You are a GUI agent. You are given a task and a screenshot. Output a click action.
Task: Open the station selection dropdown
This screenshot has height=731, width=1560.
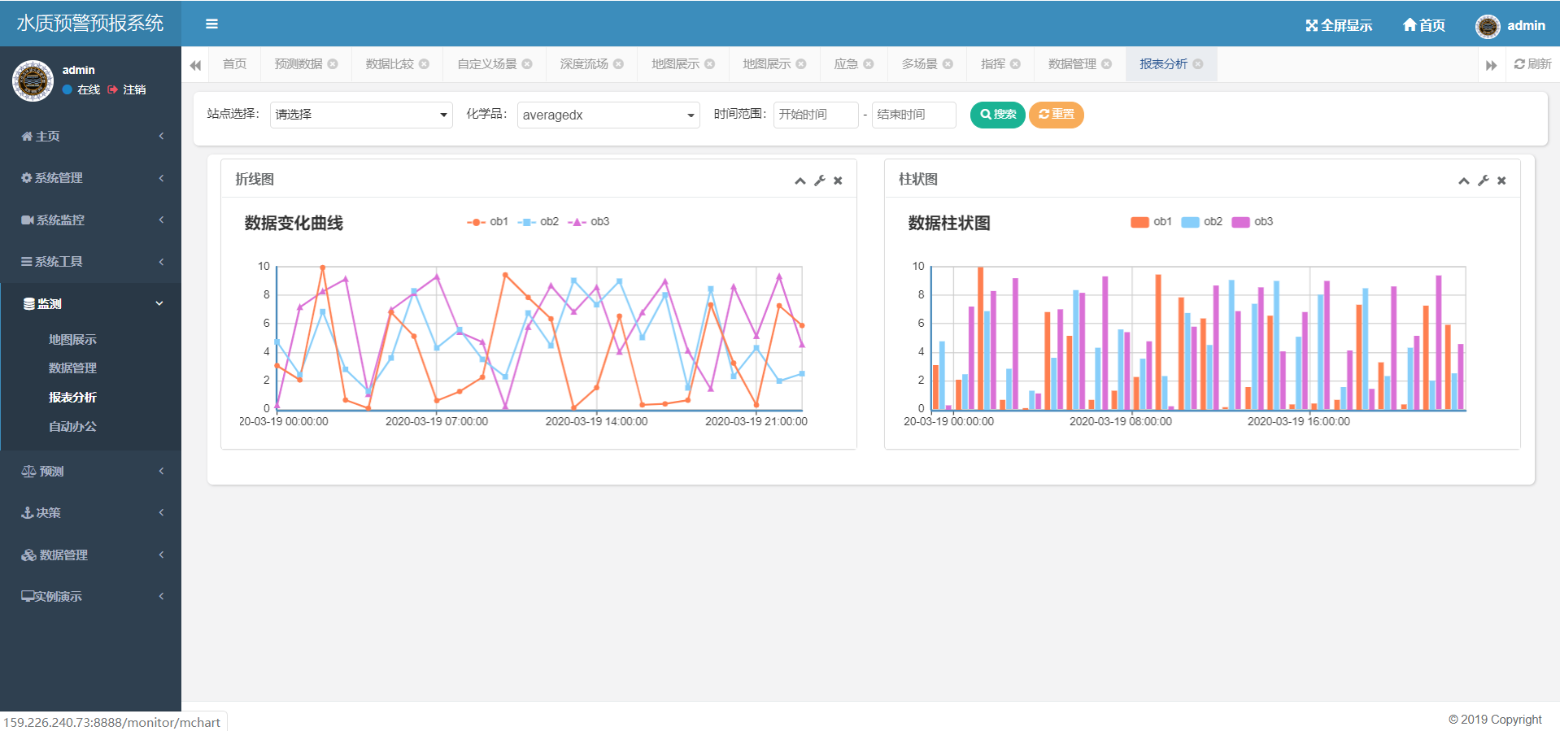(361, 115)
